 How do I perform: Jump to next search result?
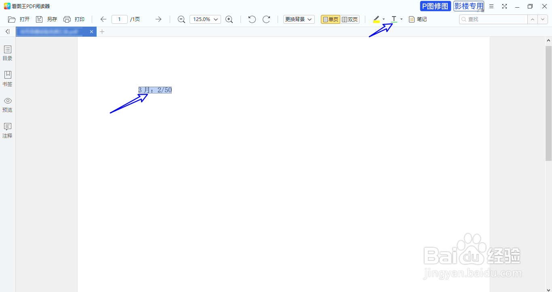coord(543,19)
